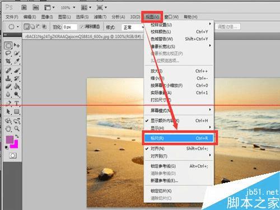Uncheck 显示额外内容 (Ctrl+H) in View menu
This screenshot has height=210, width=280.
pyautogui.click(x=164, y=121)
